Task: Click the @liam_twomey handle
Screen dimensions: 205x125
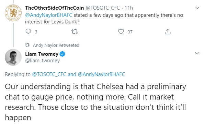Action: [x=42, y=61]
